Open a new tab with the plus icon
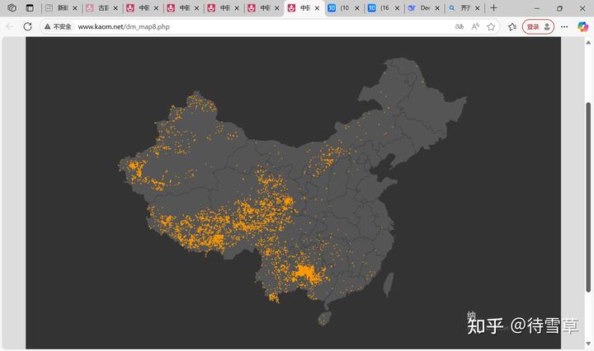The height and width of the screenshot is (351, 594). point(493,7)
